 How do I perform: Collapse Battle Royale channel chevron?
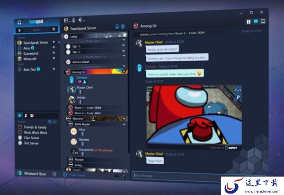coord(124,124)
